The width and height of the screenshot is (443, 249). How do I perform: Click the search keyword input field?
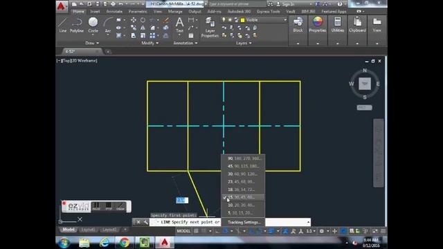(x=237, y=4)
